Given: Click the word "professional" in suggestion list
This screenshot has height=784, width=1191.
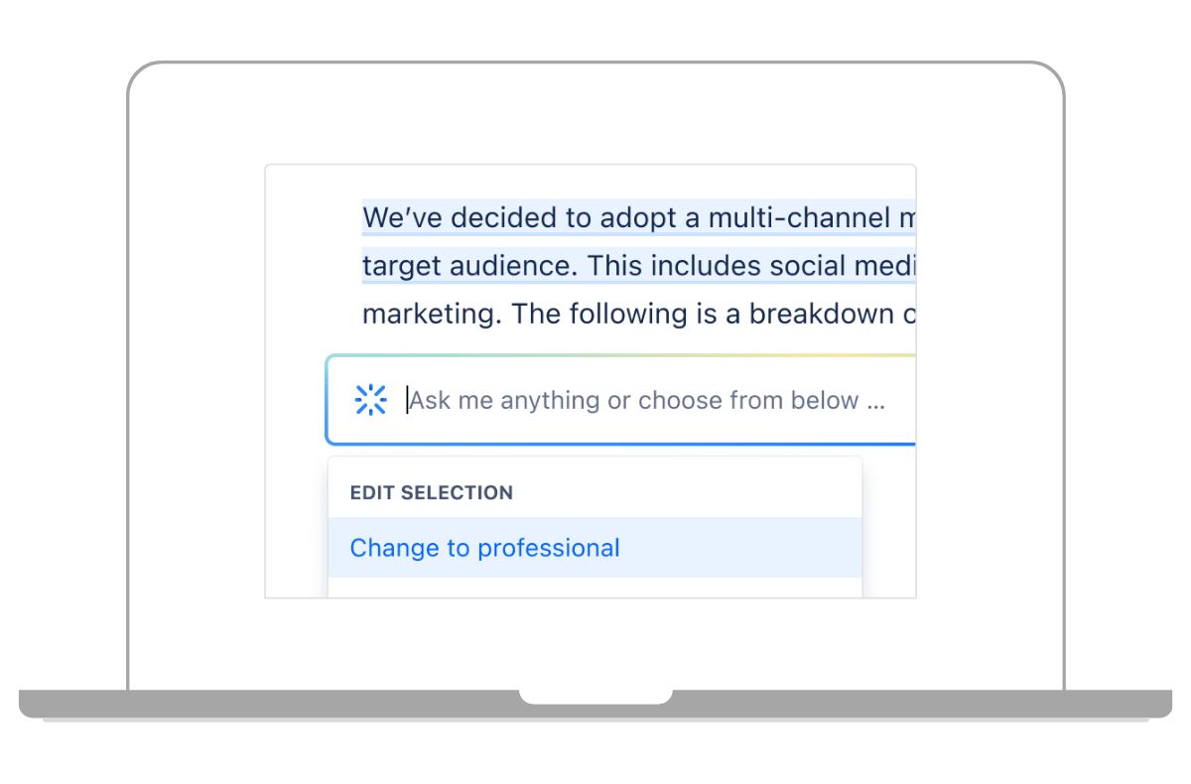Looking at the screenshot, I should [549, 548].
